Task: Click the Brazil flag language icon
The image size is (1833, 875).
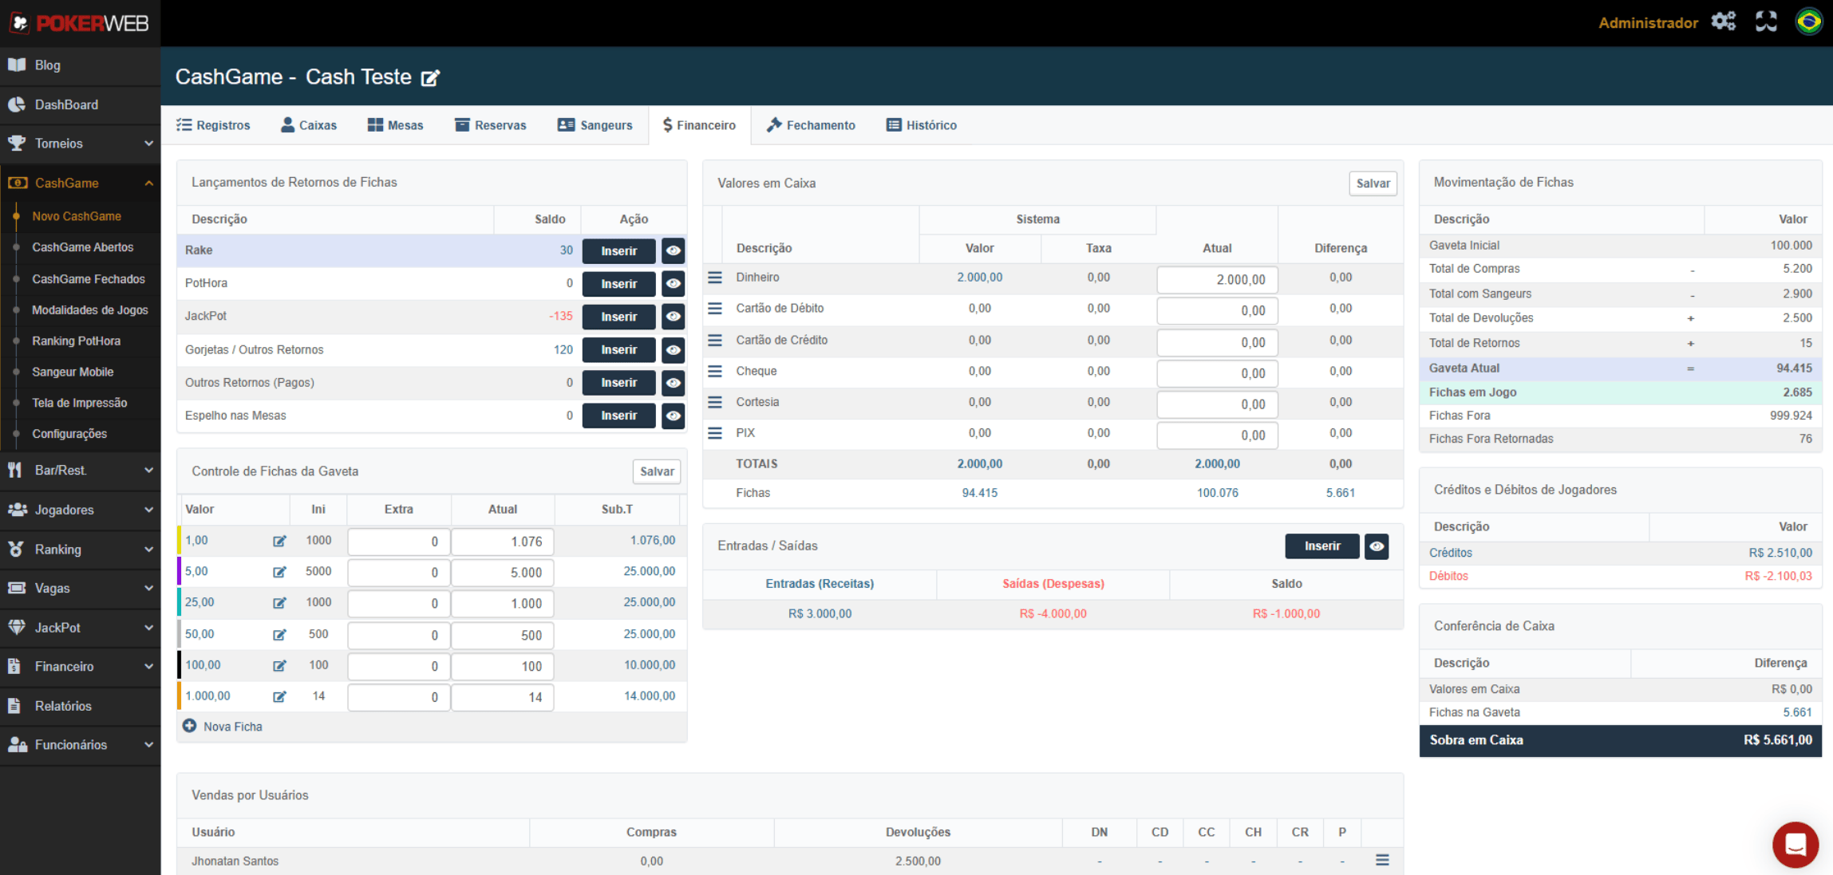Action: (x=1808, y=22)
